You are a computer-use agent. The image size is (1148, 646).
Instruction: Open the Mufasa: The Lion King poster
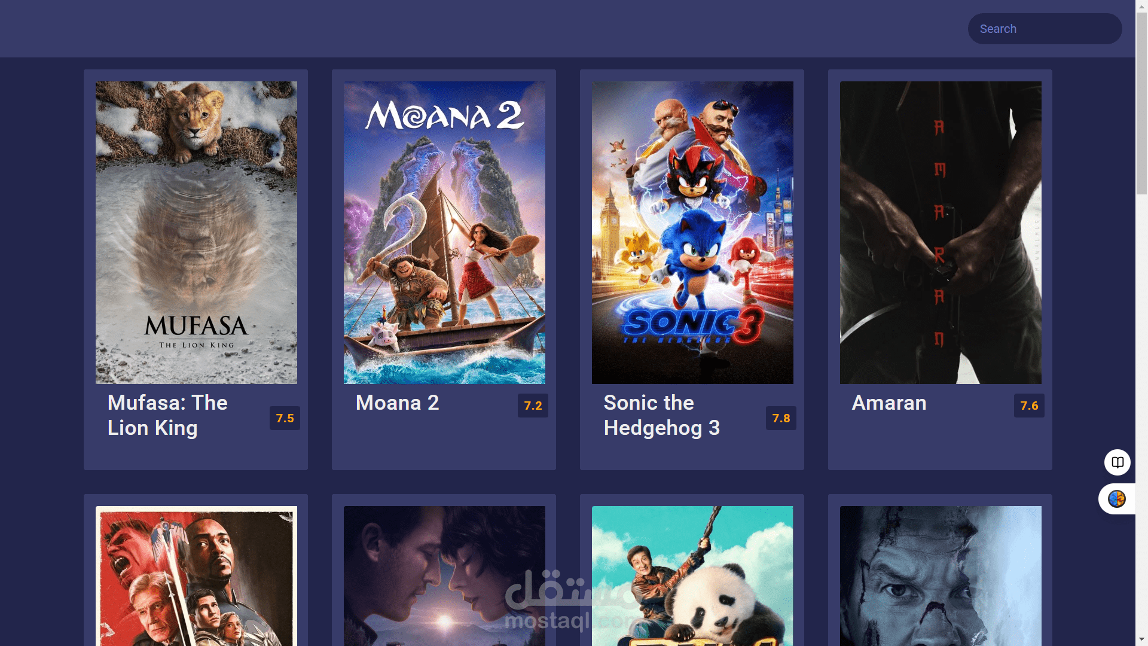tap(196, 233)
